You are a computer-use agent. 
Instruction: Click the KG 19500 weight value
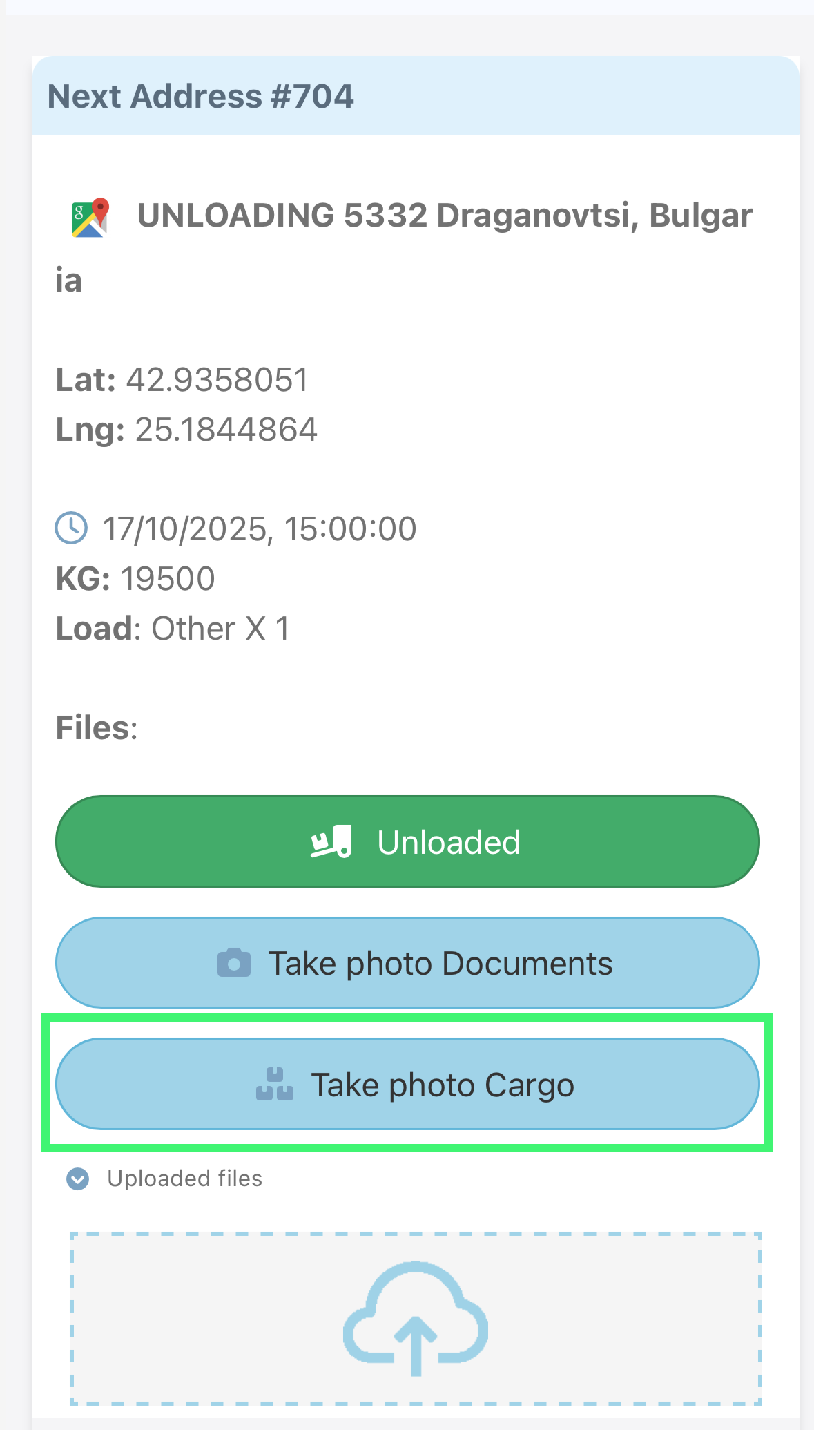pos(167,579)
